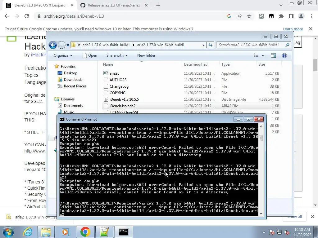Open Chrome three-dot menu
The image size is (318, 238).
click(311, 16)
